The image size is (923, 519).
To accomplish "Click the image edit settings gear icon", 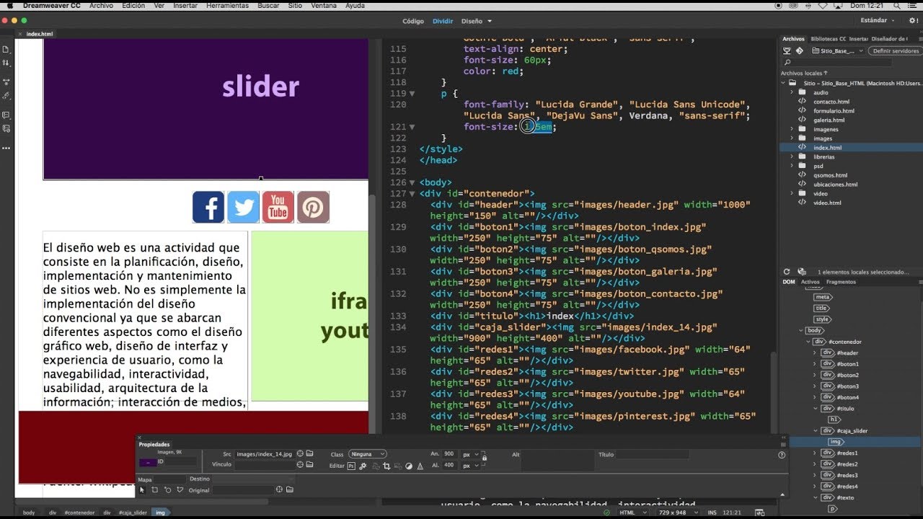I will point(363,466).
